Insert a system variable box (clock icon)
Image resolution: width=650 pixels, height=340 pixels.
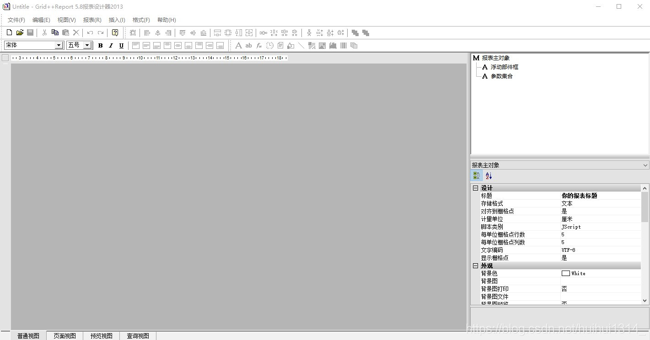(x=269, y=45)
